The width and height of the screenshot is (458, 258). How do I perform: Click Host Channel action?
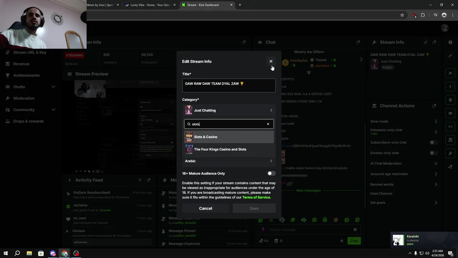coord(381,193)
